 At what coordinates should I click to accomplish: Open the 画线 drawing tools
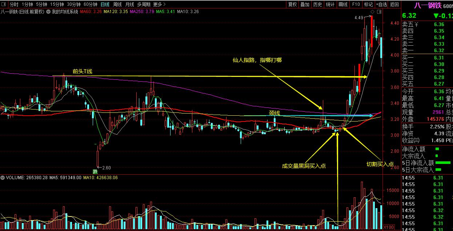[343, 4]
